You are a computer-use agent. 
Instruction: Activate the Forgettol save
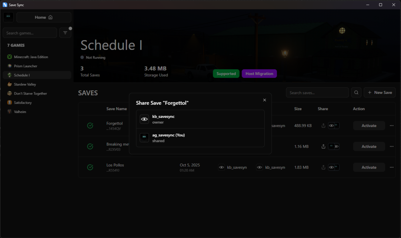tap(369, 126)
